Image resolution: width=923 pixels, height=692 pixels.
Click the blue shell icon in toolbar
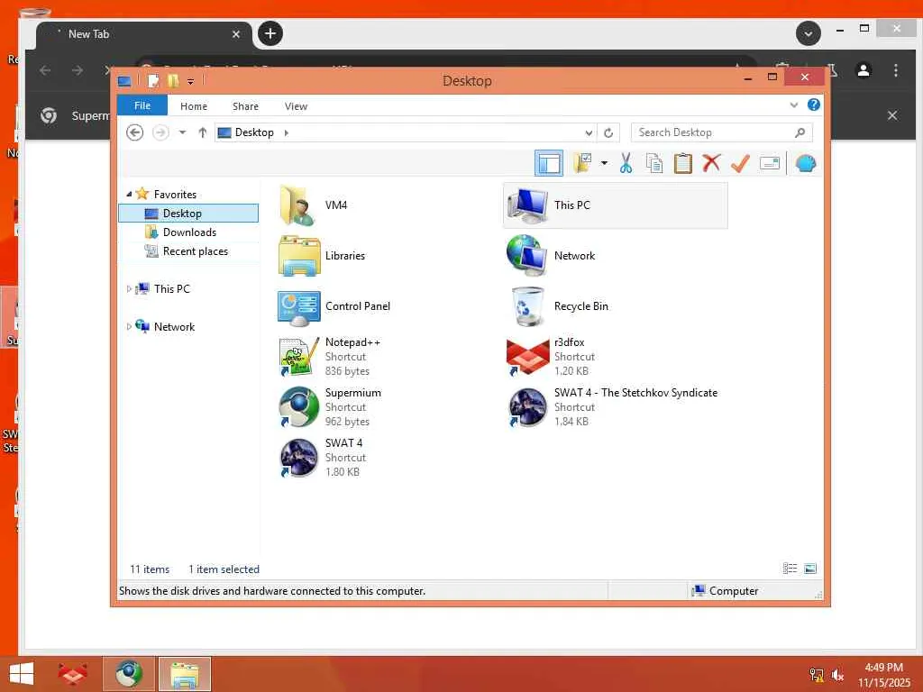point(805,163)
